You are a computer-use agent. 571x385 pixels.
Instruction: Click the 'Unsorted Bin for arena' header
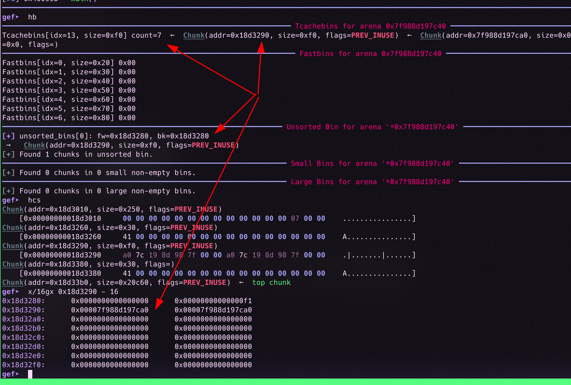[x=372, y=127]
